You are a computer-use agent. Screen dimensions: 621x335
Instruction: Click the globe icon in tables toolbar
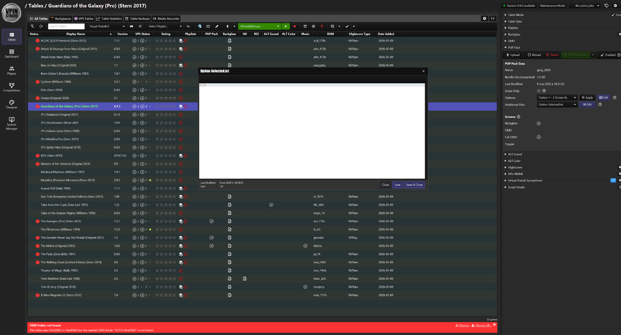(200, 26)
